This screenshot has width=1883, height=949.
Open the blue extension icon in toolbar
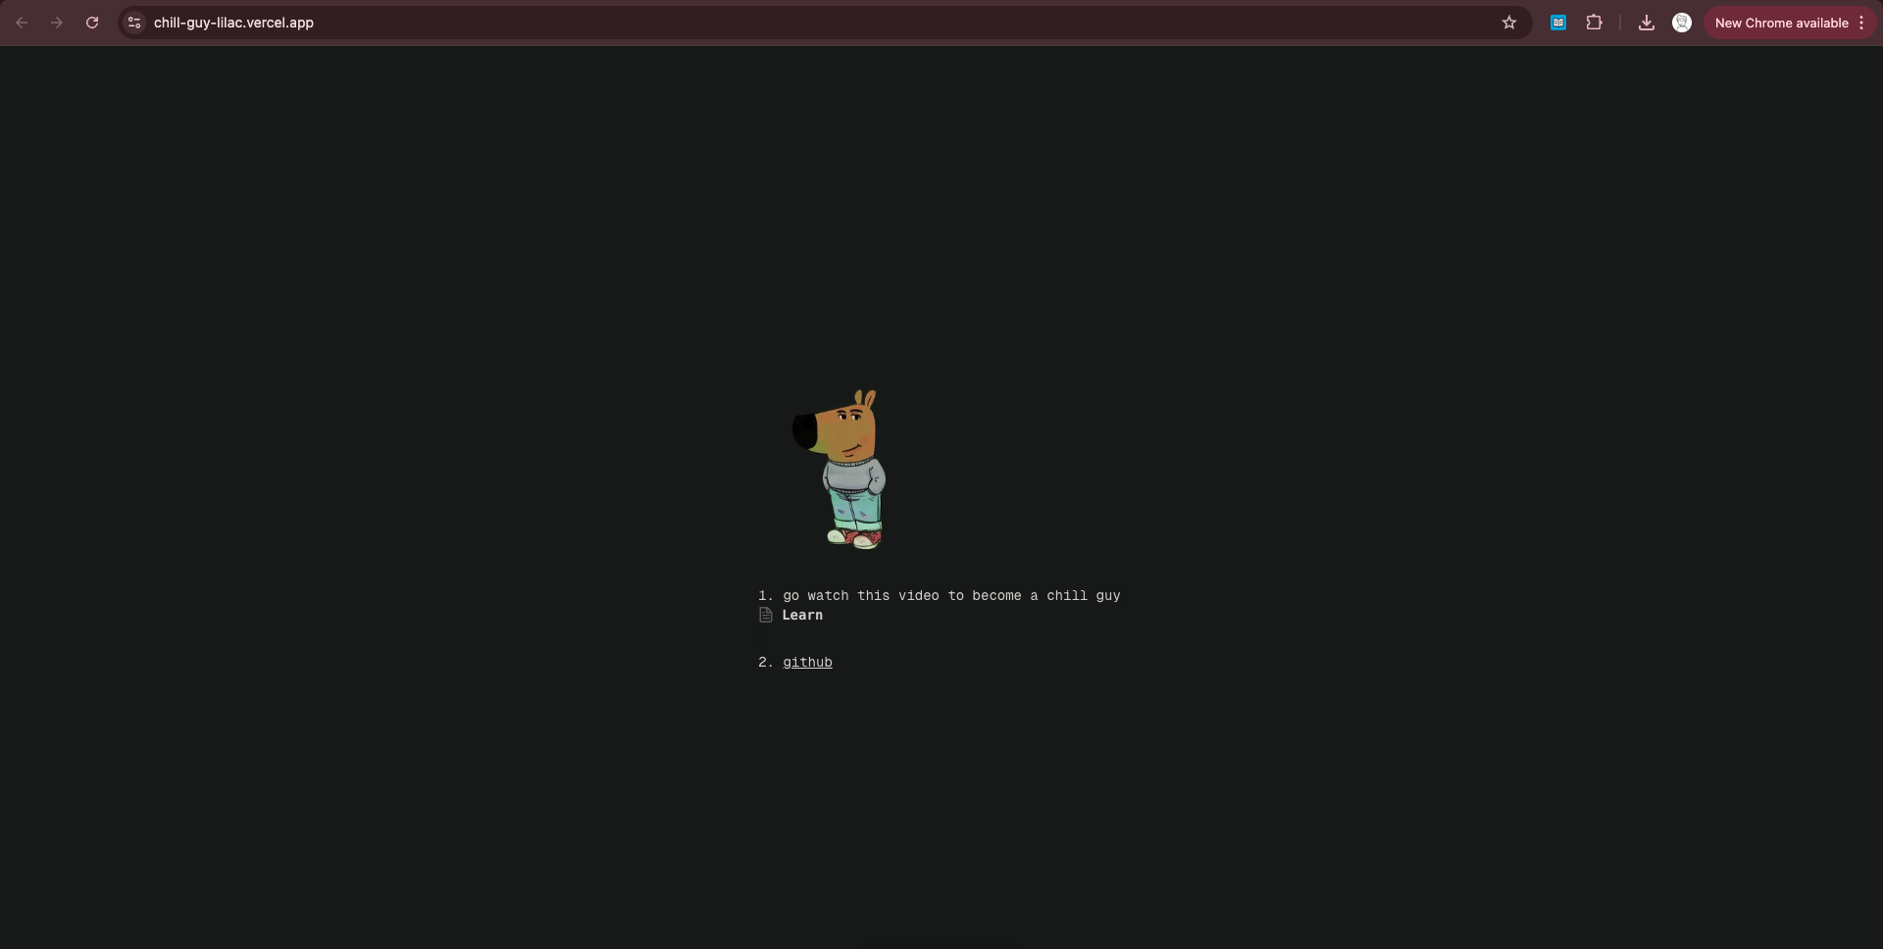tap(1558, 23)
